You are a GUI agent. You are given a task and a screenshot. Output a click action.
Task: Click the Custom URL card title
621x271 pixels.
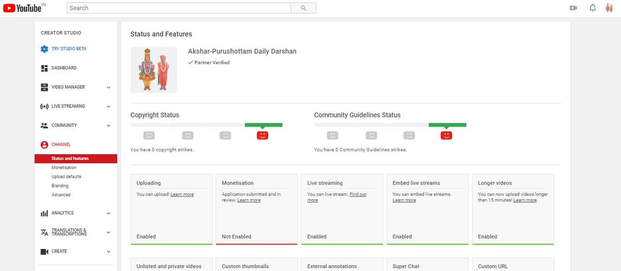coord(493,266)
